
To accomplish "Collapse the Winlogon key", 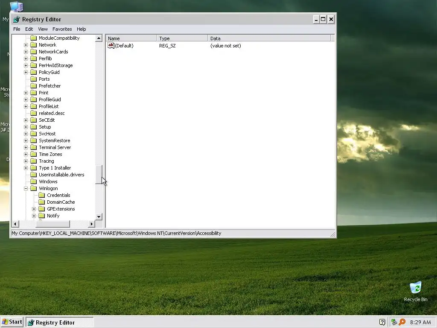I will 26,188.
